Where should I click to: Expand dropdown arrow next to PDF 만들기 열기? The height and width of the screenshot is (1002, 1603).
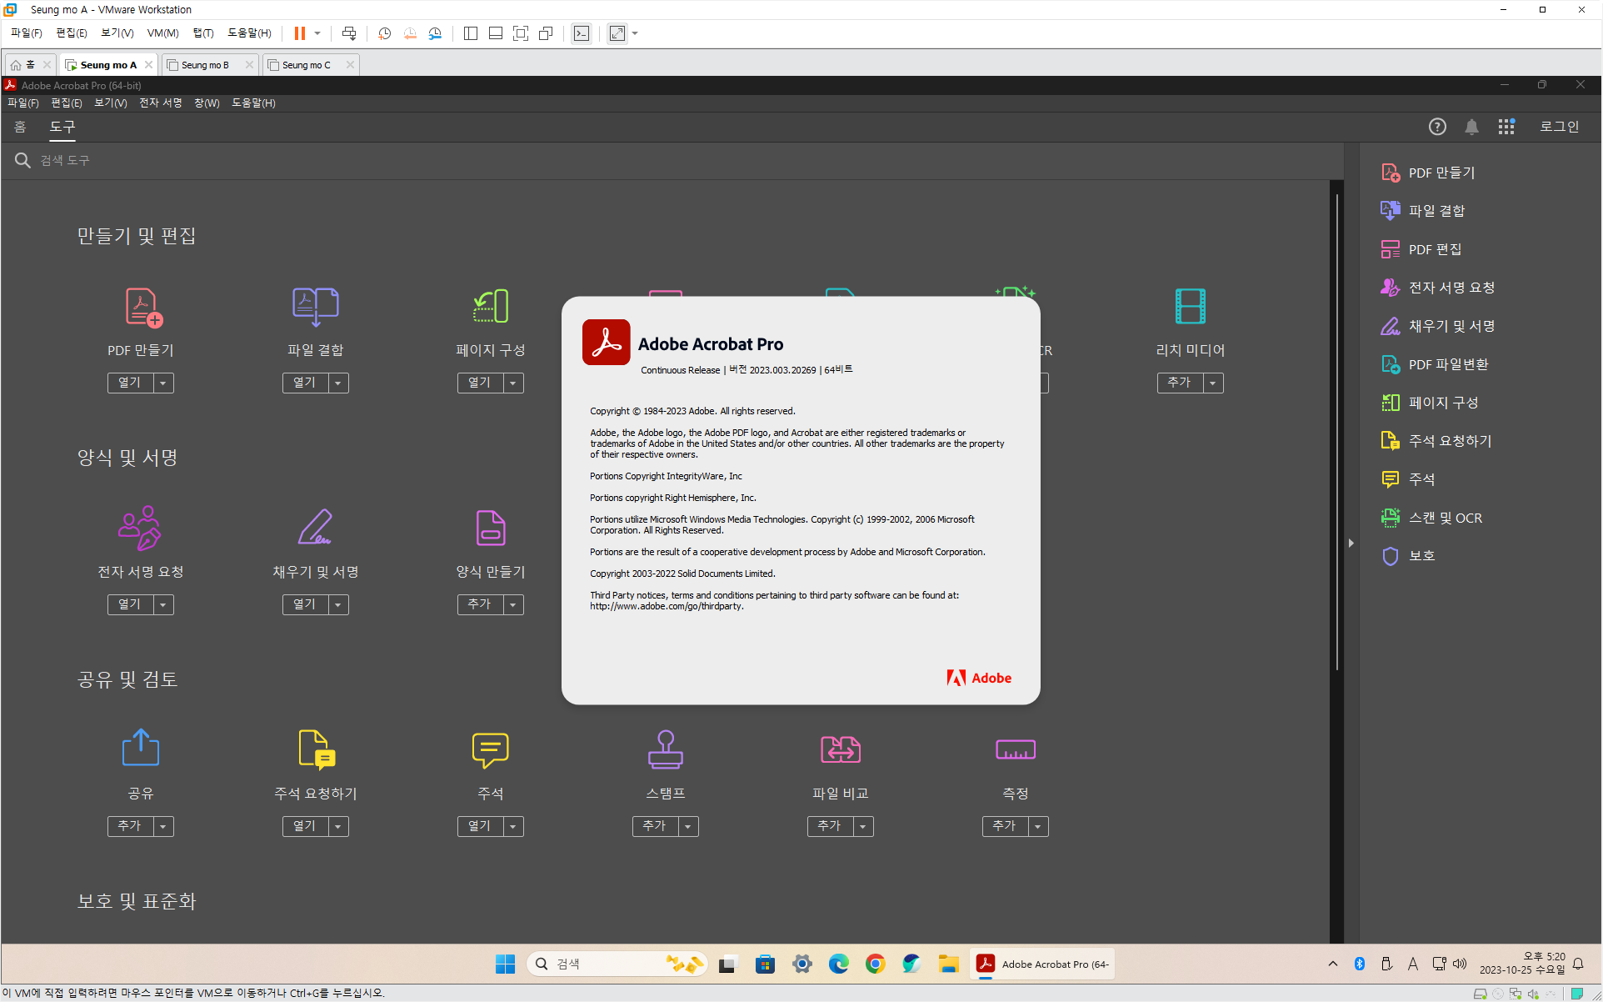pyautogui.click(x=163, y=383)
